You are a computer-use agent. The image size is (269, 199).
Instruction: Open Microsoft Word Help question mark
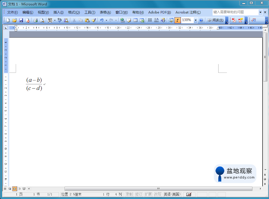[201, 20]
